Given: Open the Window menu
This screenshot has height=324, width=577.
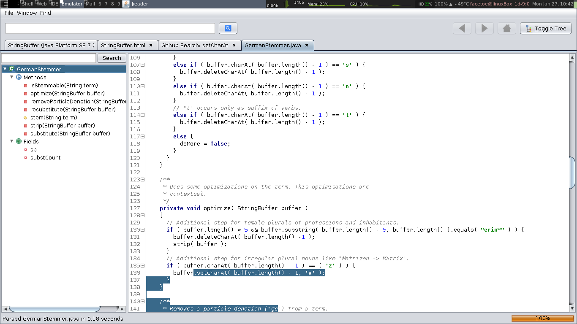Looking at the screenshot, I should 27,13.
